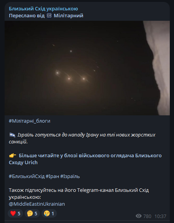Open the night sky missile video thumbnail
Viewport: 174px width, 223px height.
pos(87,68)
